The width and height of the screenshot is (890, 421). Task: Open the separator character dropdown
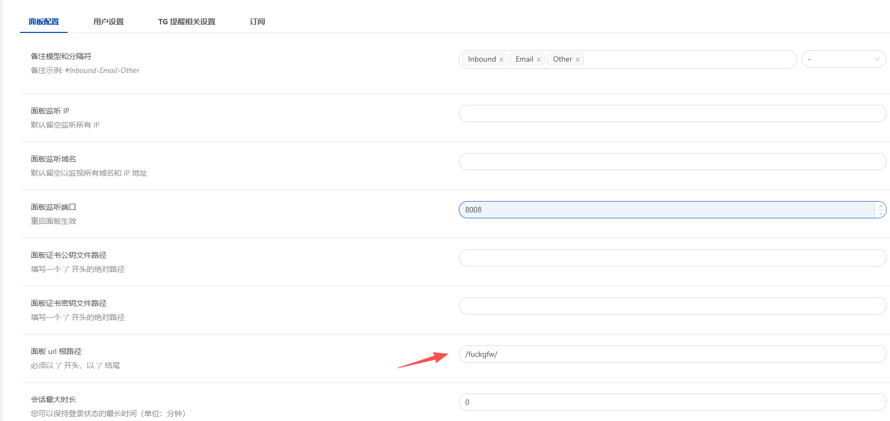pyautogui.click(x=844, y=59)
